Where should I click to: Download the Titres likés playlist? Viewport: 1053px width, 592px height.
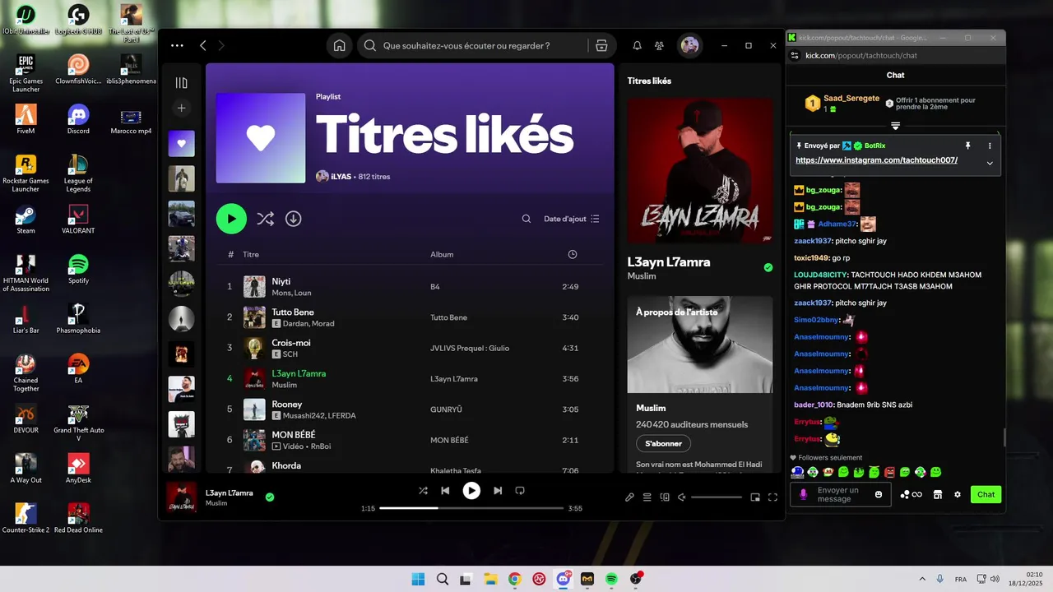(x=293, y=219)
